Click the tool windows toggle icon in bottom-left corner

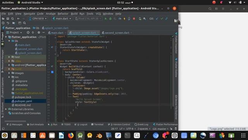(3, 129)
